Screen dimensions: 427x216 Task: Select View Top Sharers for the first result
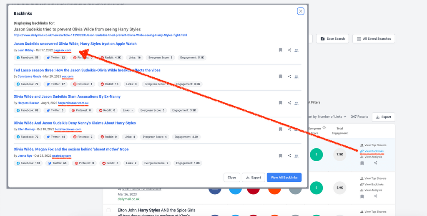[373, 145]
